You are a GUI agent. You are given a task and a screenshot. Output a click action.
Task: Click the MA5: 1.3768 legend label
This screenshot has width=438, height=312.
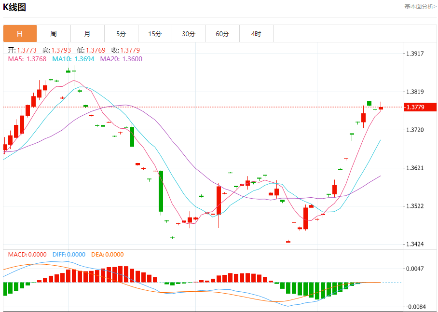click(x=27, y=59)
